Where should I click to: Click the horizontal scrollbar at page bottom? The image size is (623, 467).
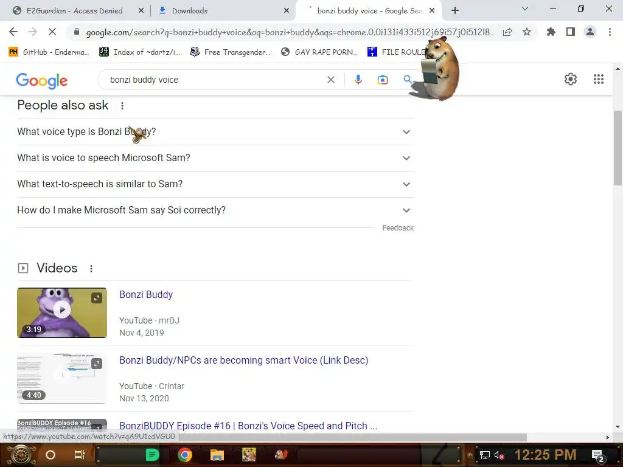tap(353, 437)
